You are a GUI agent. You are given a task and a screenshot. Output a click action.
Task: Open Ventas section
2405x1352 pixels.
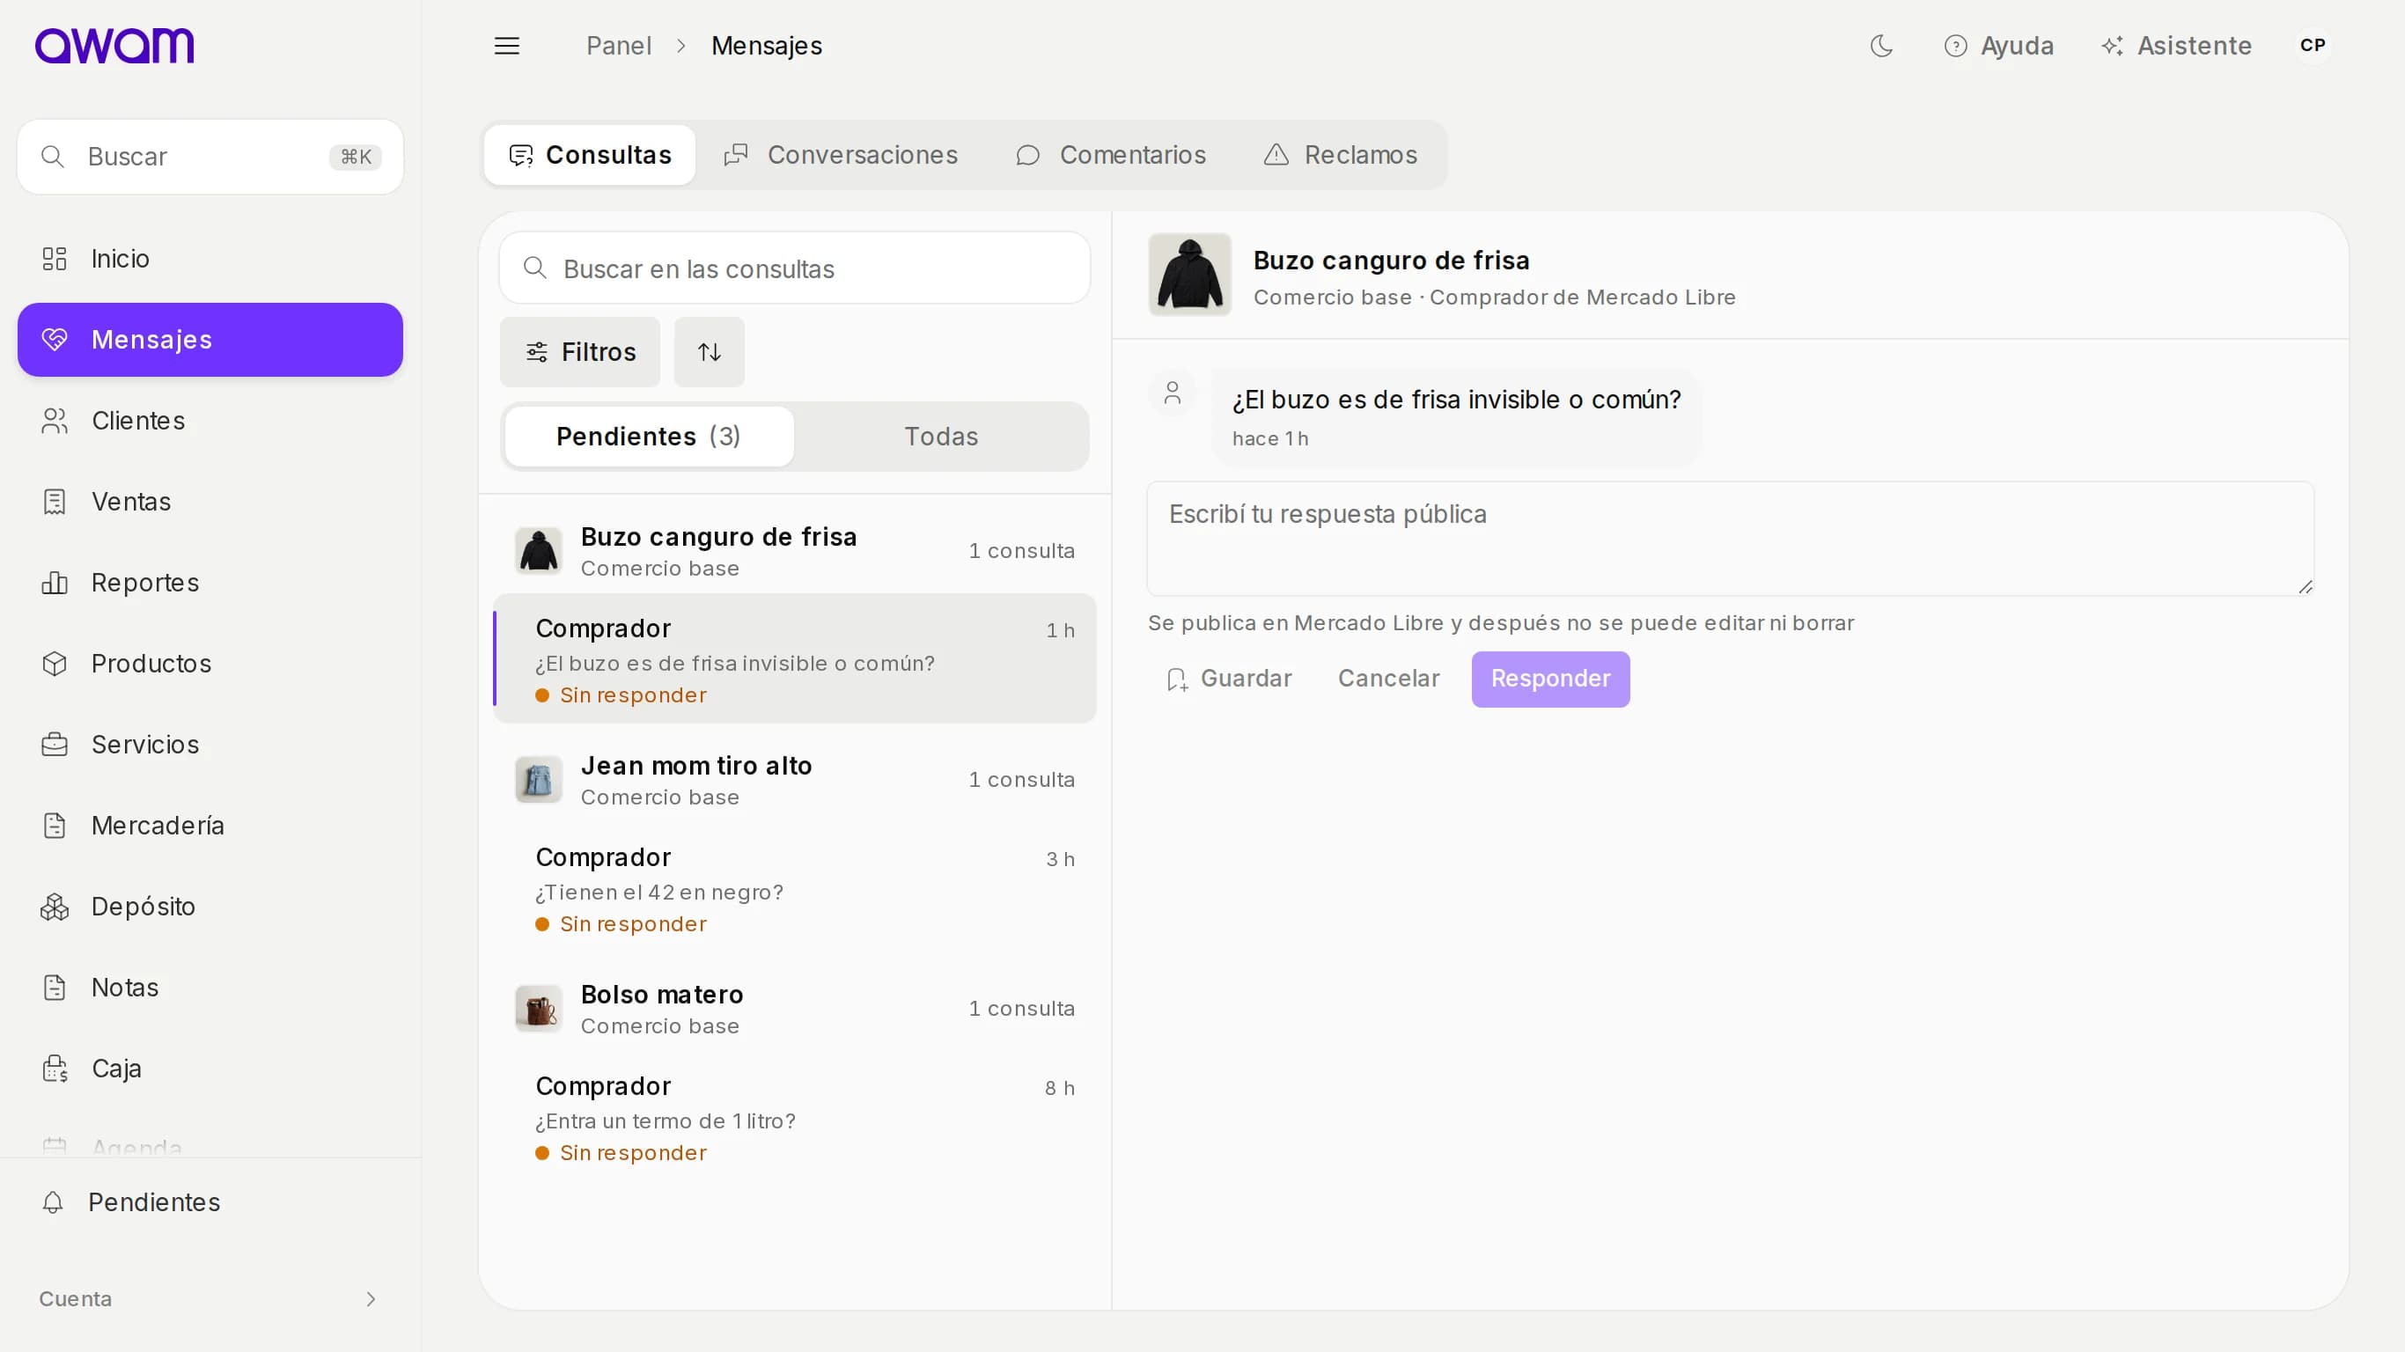210,502
